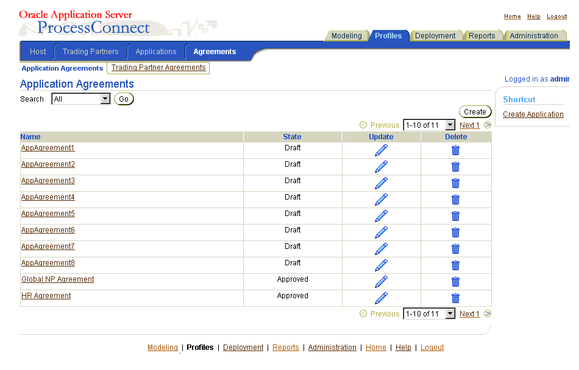Open the AppAgreement6 link

tap(48, 230)
